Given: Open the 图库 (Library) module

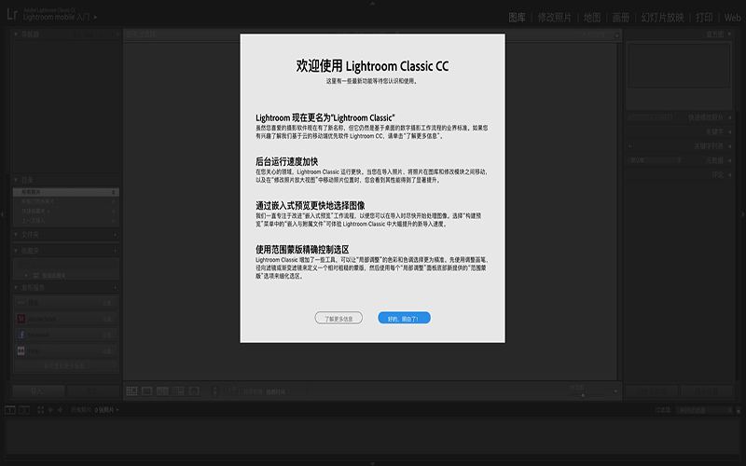Looking at the screenshot, I should 517,18.
